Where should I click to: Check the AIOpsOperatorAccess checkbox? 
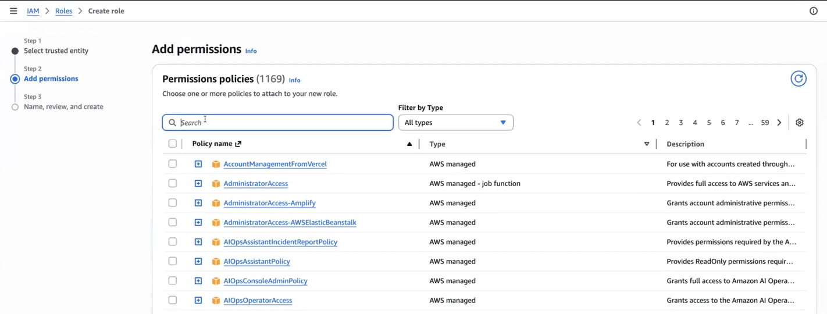coord(173,300)
